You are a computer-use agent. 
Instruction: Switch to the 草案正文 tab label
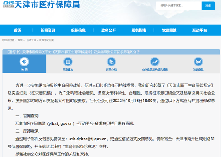pyautogui.click(x=68, y=70)
